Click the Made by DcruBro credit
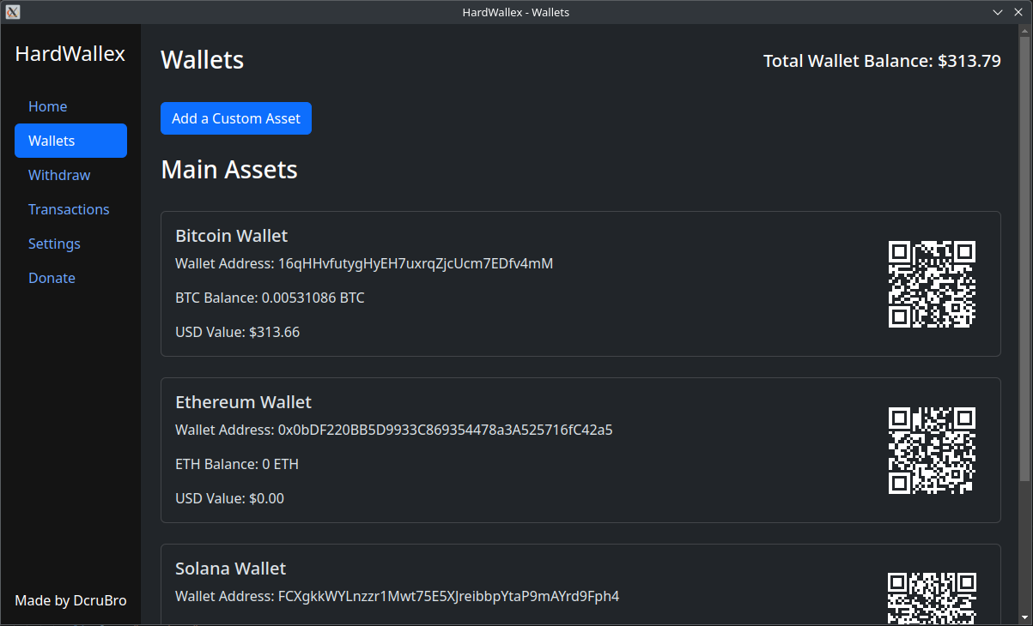 point(70,600)
